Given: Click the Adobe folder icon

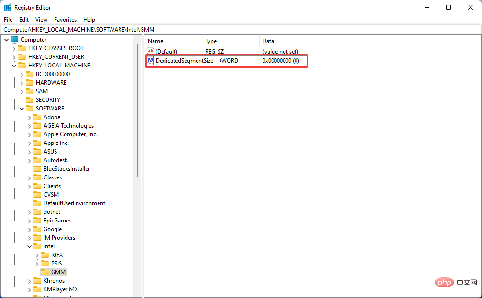Looking at the screenshot, I should coord(37,117).
